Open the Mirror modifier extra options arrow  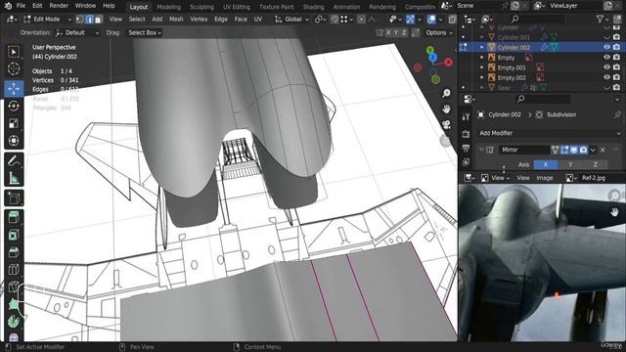593,150
